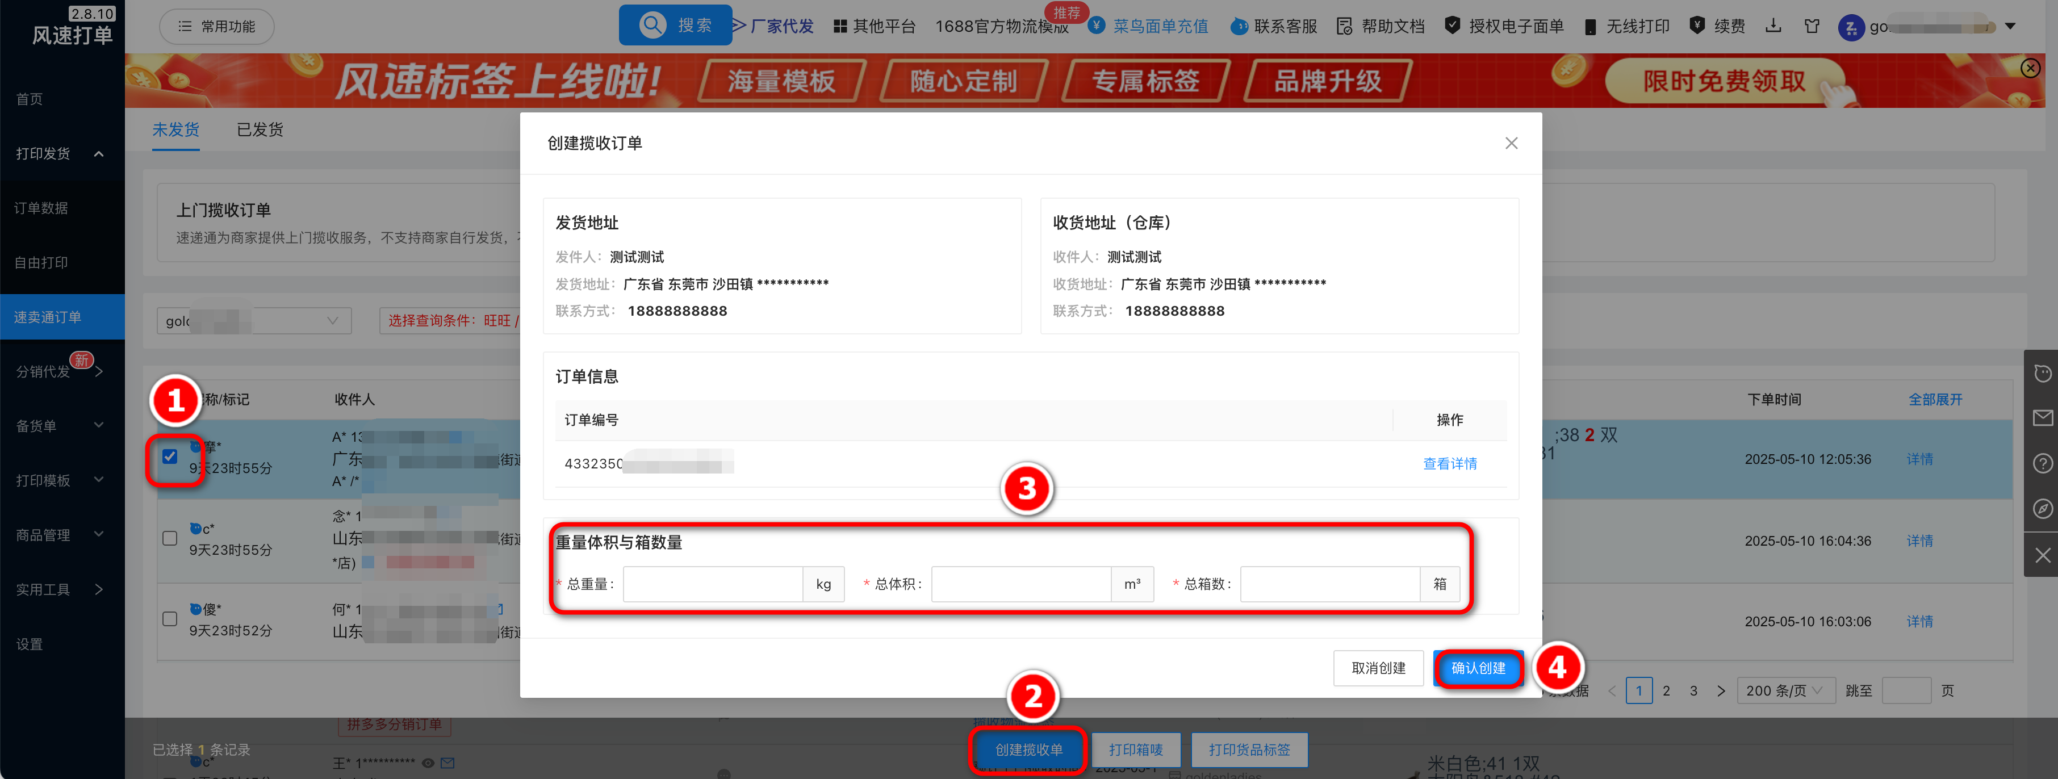This screenshot has width=2058, height=779.
Task: Open the right sidebar mail icon
Action: click(2042, 418)
